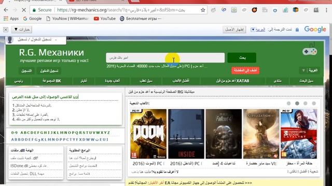This screenshot has width=332, height=186.
Task: Open the سيل البحث torrent search menu item
Action: tap(306, 81)
